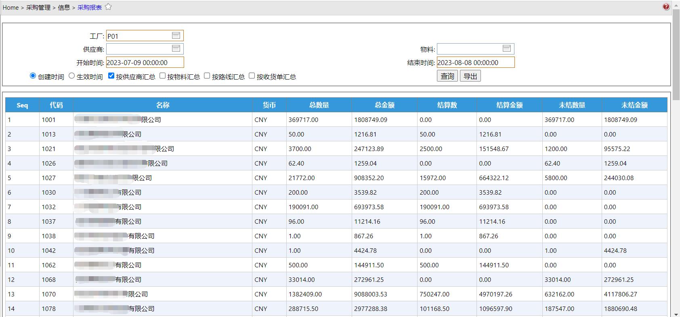Select supplier code 1001 cell
The width and height of the screenshot is (680, 317).
click(56, 120)
